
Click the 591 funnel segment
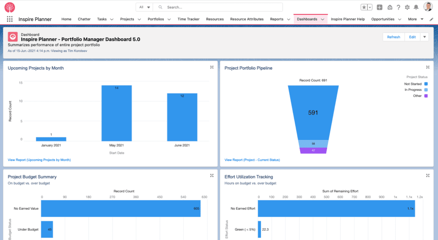point(313,113)
